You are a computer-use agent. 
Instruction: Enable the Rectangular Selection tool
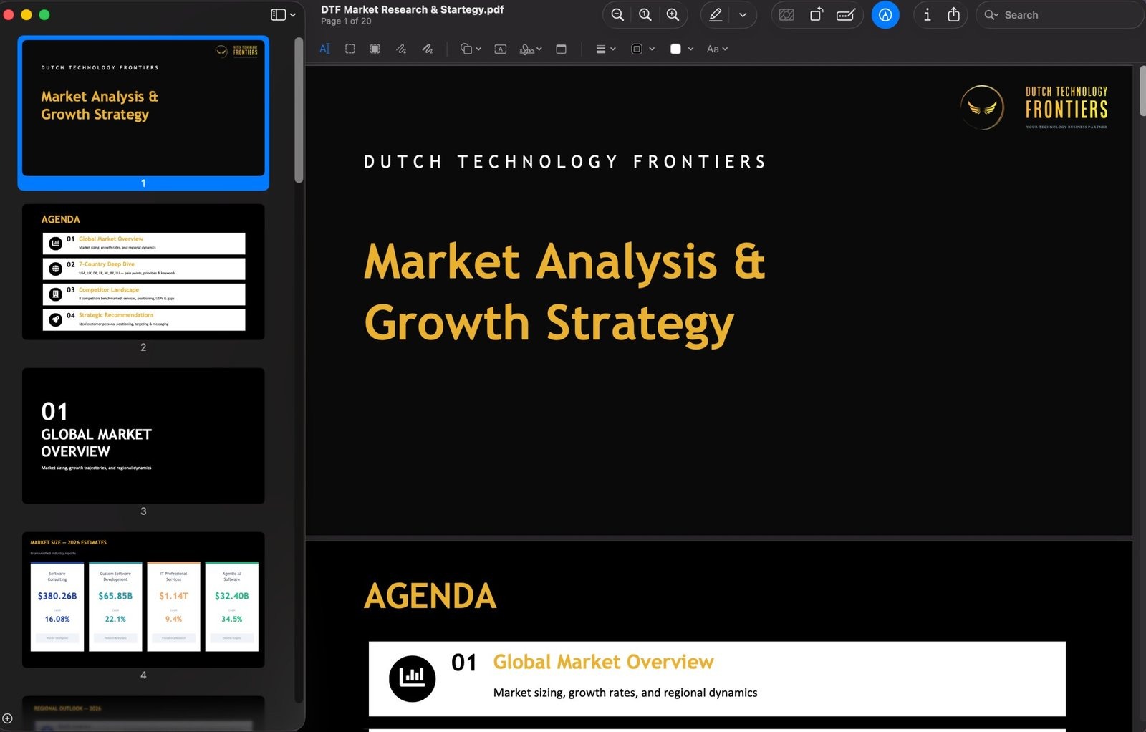(350, 49)
